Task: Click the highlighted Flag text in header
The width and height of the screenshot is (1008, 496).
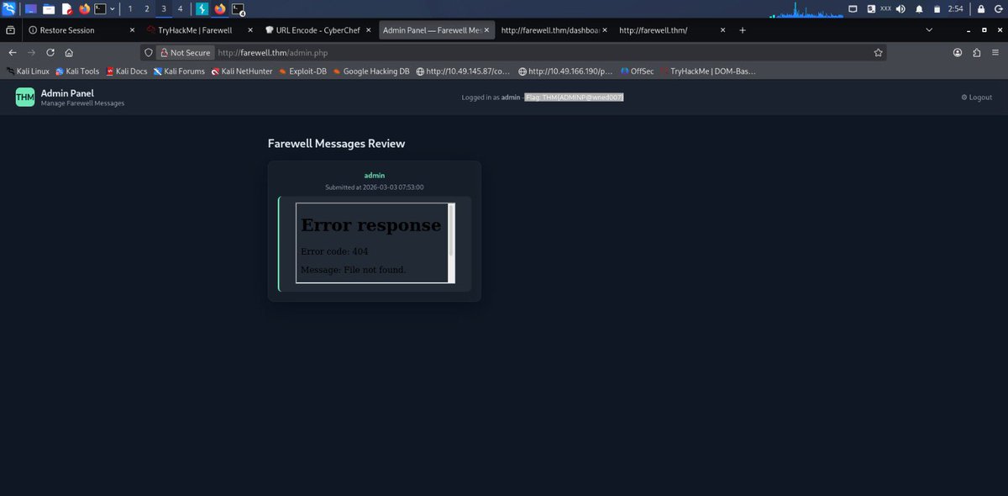Action: pos(575,98)
